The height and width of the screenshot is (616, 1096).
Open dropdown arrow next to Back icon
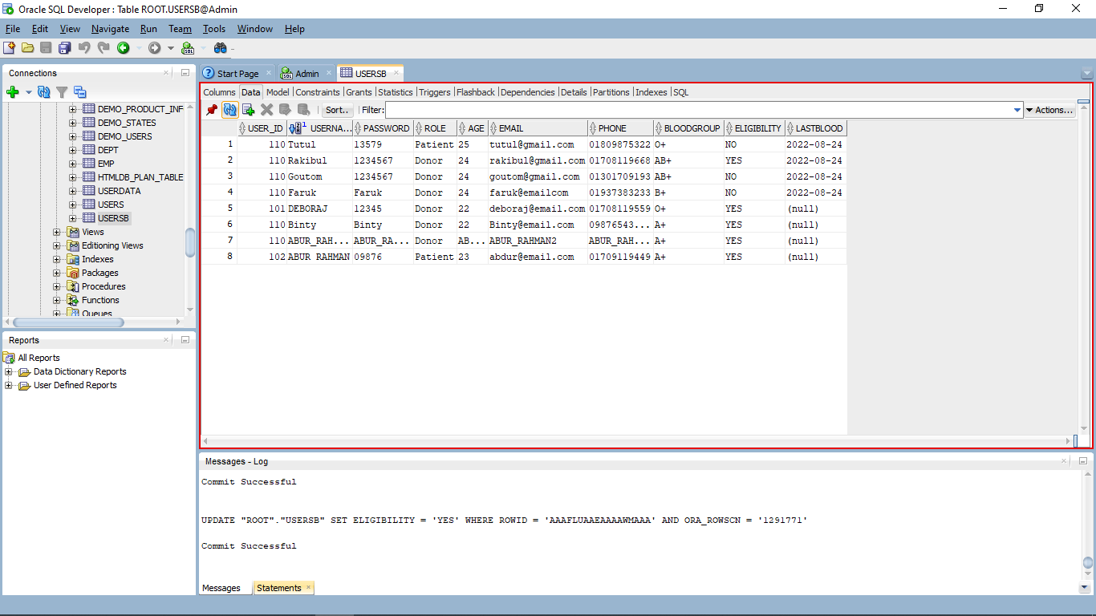point(139,48)
